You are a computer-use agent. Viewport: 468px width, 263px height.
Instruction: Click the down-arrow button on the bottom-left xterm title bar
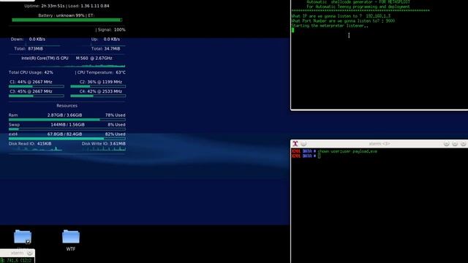(30, 254)
